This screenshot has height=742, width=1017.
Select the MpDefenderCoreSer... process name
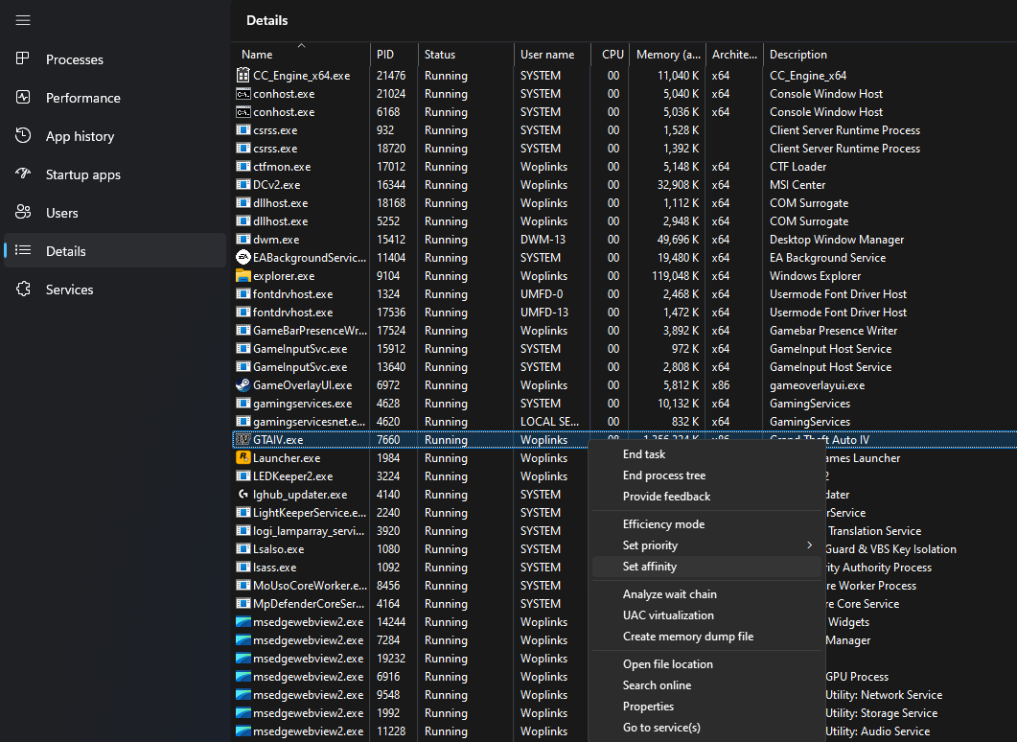(x=309, y=603)
